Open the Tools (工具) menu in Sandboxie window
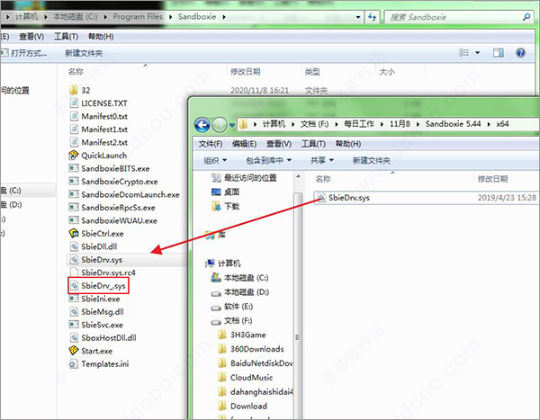Image resolution: width=540 pixels, height=420 pixels. pyautogui.click(x=66, y=37)
